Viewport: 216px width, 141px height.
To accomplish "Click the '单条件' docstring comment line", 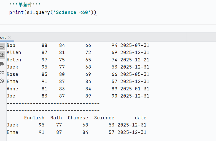I will point(25,5).
